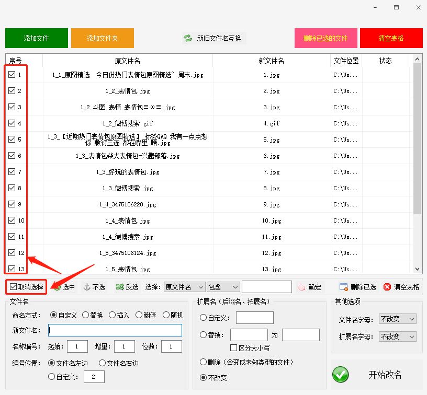Uncheck the 取消选择 checkbox
This screenshot has width=427, height=395.
[x=13, y=286]
